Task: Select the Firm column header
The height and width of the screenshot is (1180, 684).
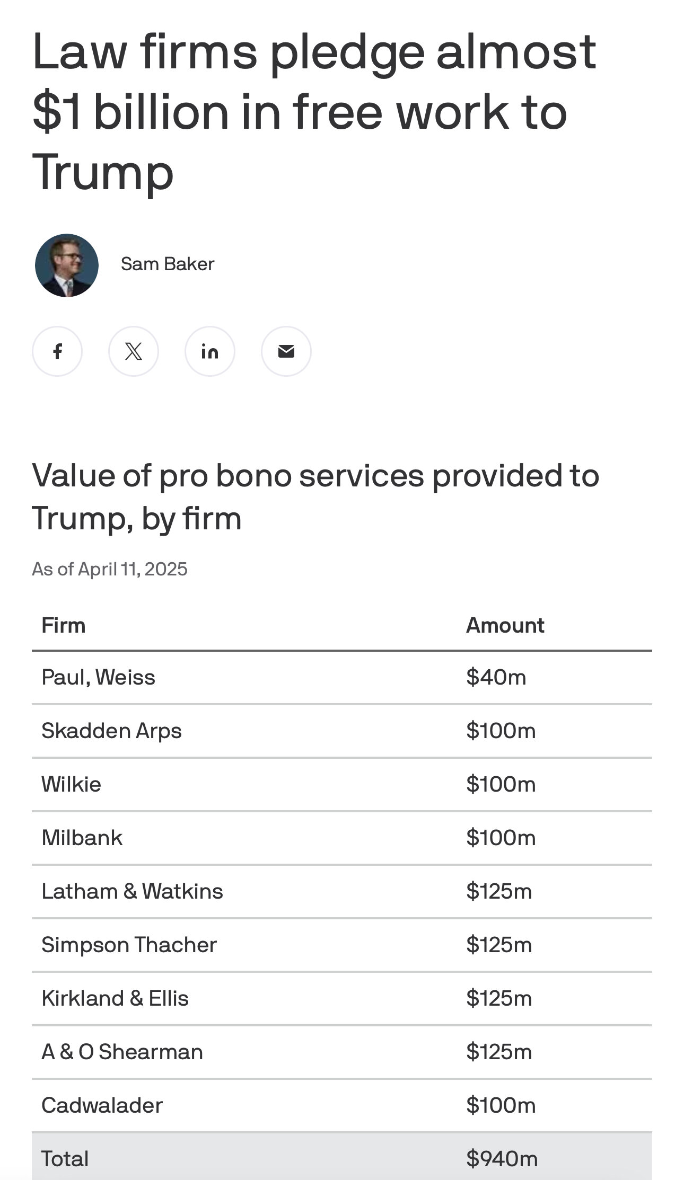Action: click(x=64, y=625)
